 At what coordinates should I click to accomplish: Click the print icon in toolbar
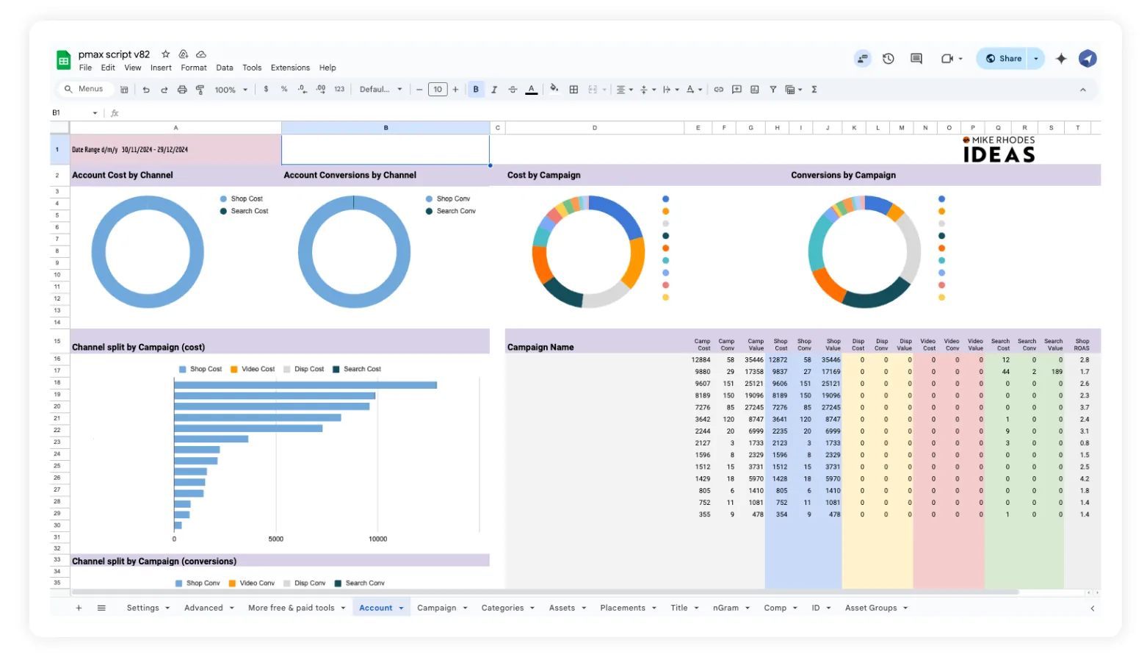click(x=181, y=90)
